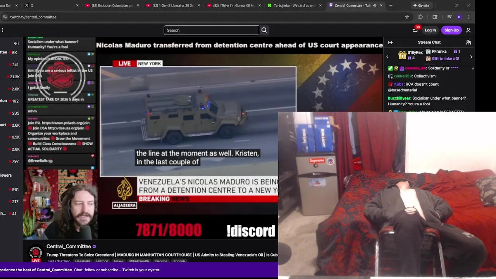Click the address bar URL twitch.tv/central_committee

[x=33, y=17]
